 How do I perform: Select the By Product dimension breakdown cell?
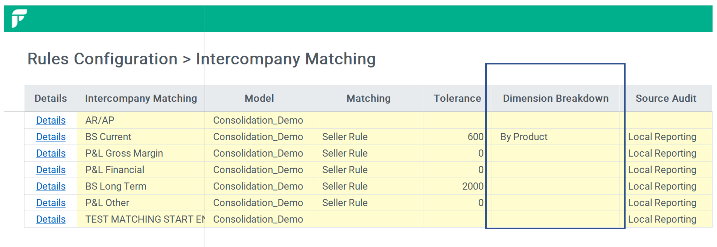point(556,137)
